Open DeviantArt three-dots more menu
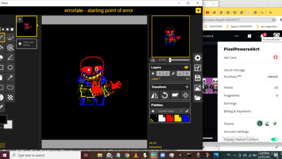 (236, 36)
